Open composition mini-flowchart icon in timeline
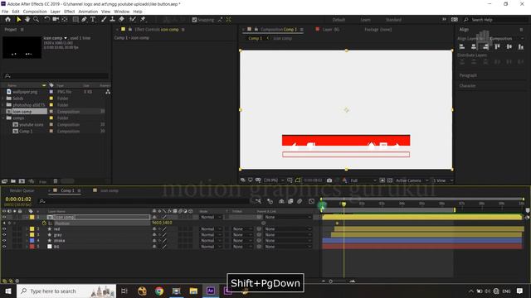 point(258,201)
